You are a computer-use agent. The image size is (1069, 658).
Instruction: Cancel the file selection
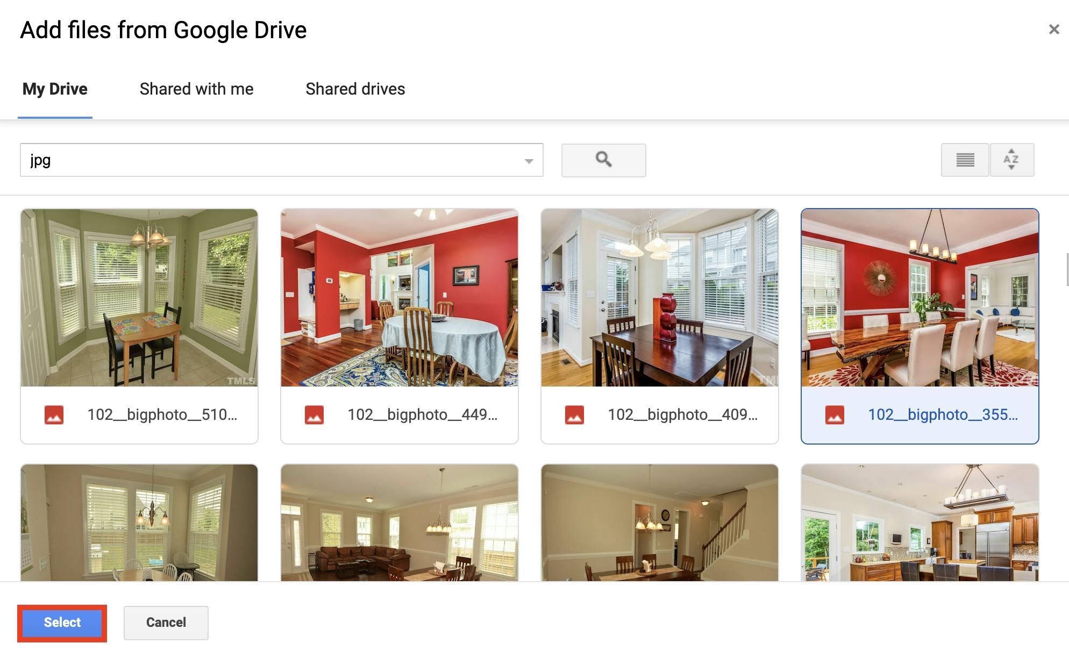[x=166, y=623]
